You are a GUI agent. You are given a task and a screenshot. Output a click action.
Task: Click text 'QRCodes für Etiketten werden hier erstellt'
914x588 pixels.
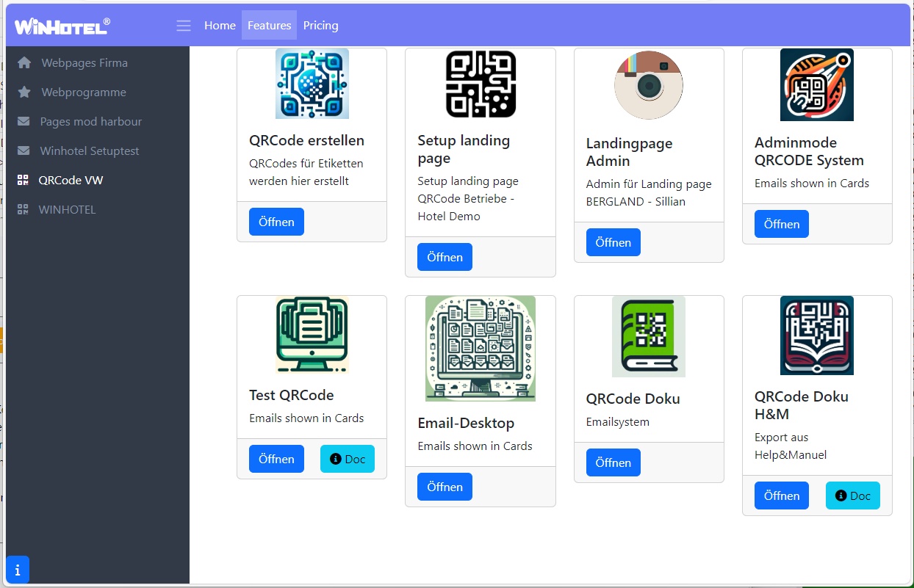pyautogui.click(x=306, y=173)
